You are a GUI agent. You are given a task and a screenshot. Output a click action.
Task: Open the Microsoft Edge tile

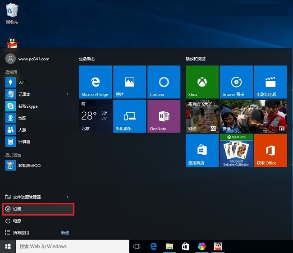tap(95, 82)
